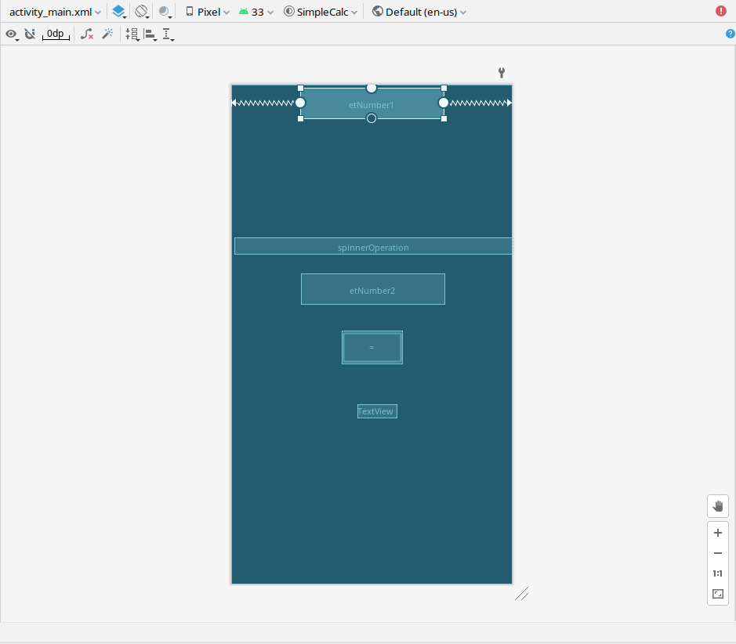This screenshot has width=736, height=644.
Task: Open the view options eye menu
Action: click(x=12, y=34)
